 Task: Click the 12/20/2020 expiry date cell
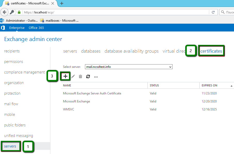(209, 101)
